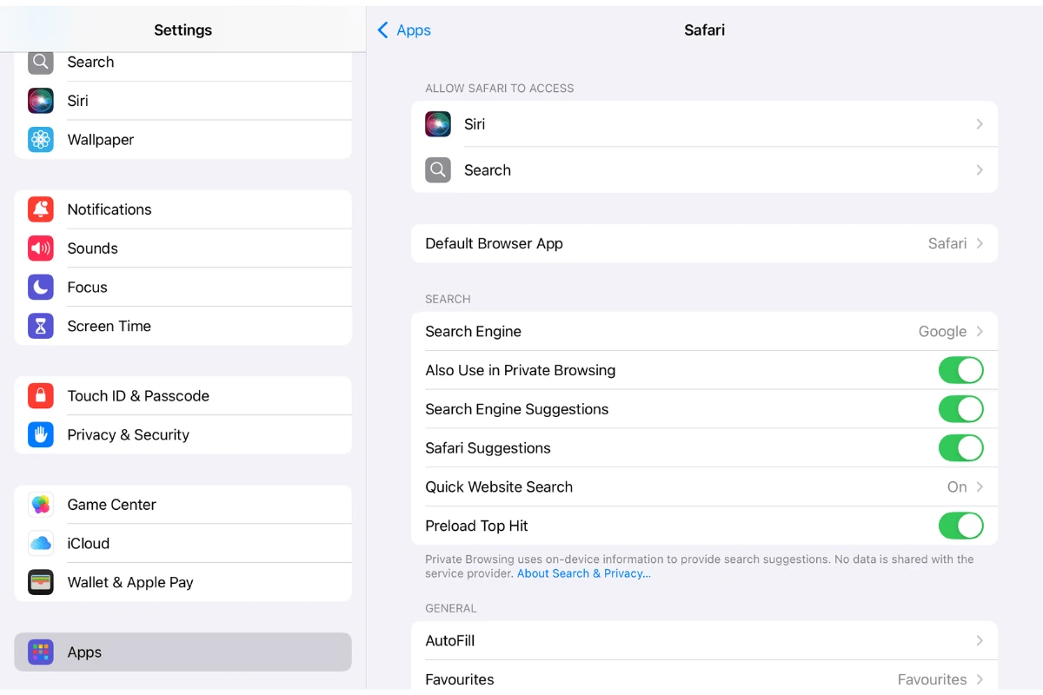
Task: Open Default Browser App chevron
Action: pos(980,244)
